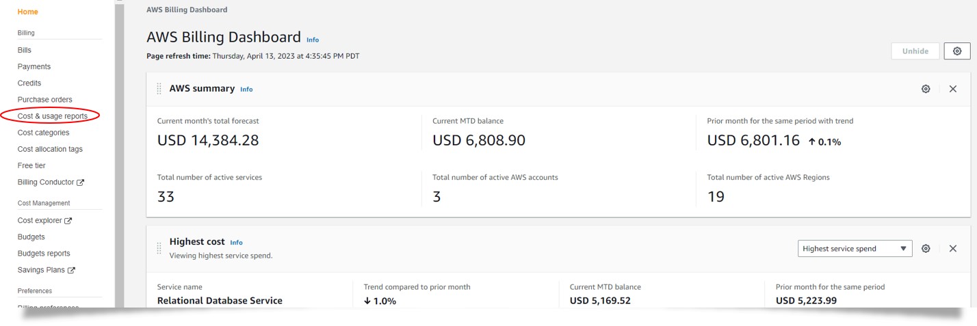
Task: Expand the Highest service spend dropdown
Action: [855, 248]
